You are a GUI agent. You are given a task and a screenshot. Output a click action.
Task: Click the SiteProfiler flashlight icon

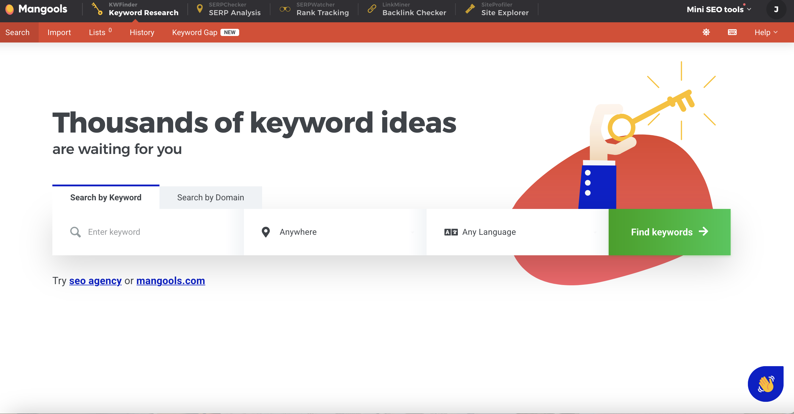470,9
